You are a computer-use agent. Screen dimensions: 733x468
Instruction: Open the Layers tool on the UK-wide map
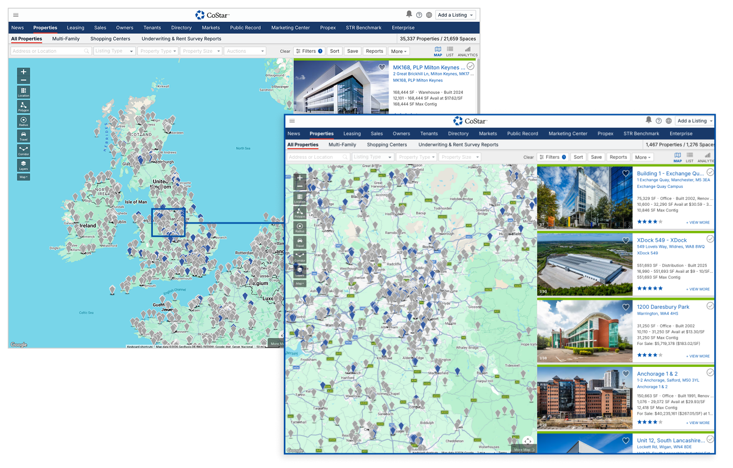[24, 165]
